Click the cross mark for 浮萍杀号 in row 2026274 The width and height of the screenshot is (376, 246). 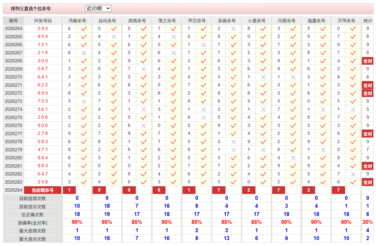[353, 110]
